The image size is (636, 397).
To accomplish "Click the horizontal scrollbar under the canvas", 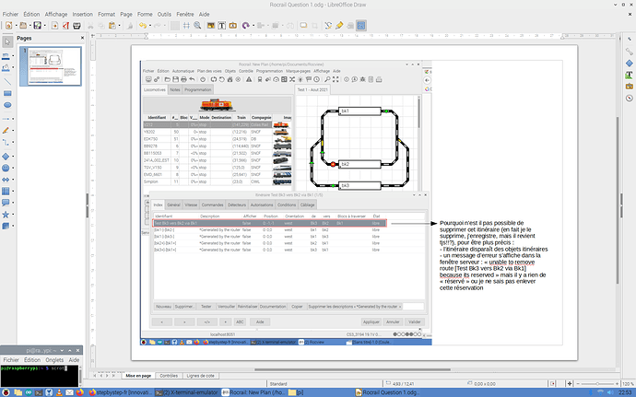I will pyautogui.click(x=352, y=369).
